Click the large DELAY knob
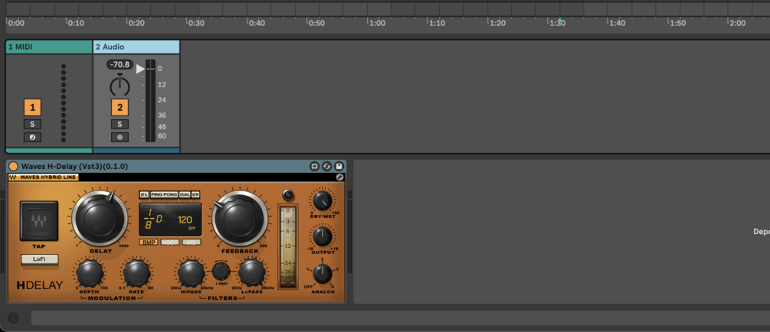770x332 pixels. (100, 219)
